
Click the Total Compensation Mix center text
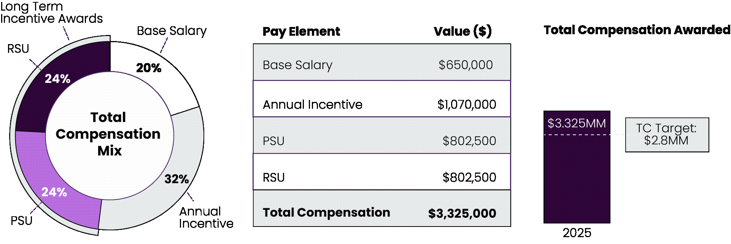click(x=109, y=134)
